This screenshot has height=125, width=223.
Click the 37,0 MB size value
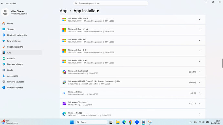[x=192, y=82]
